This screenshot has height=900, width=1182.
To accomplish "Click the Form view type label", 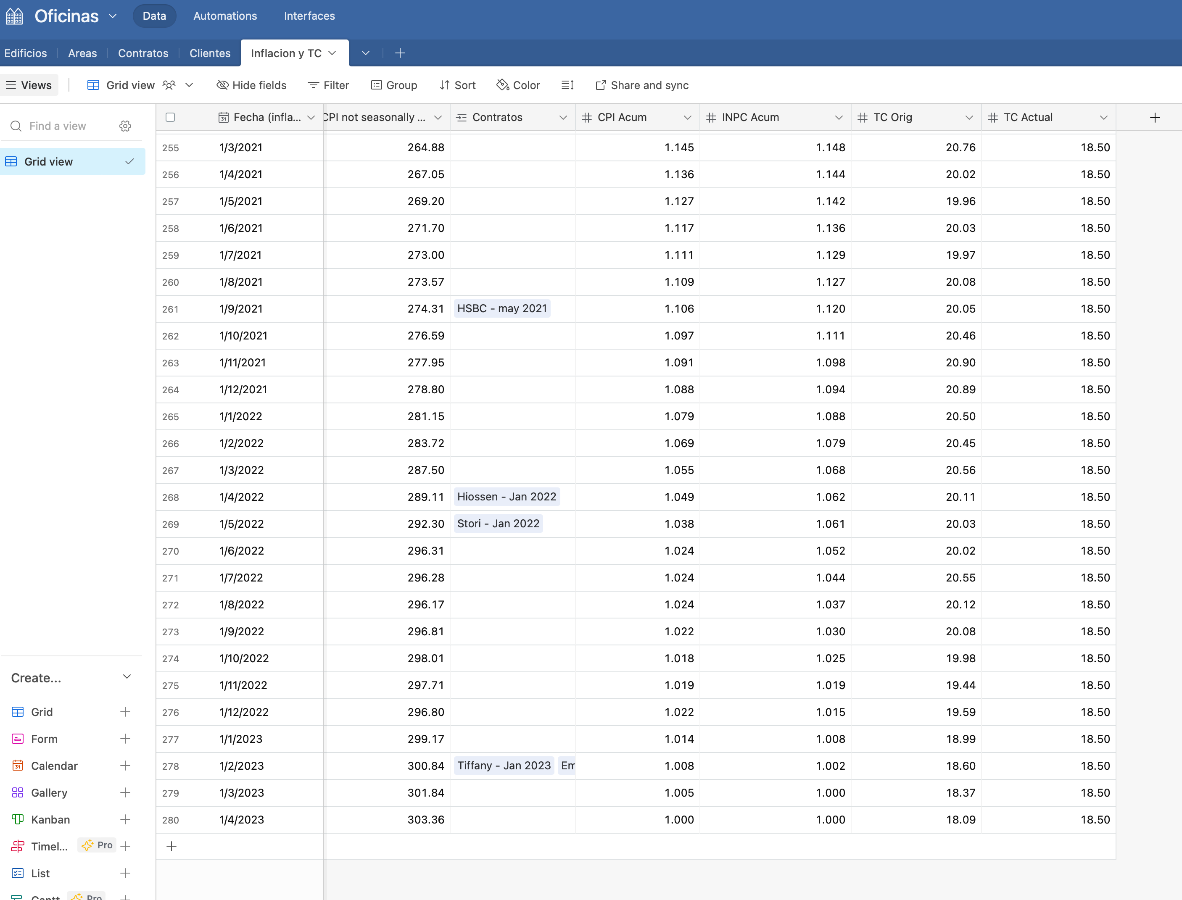I will click(44, 739).
